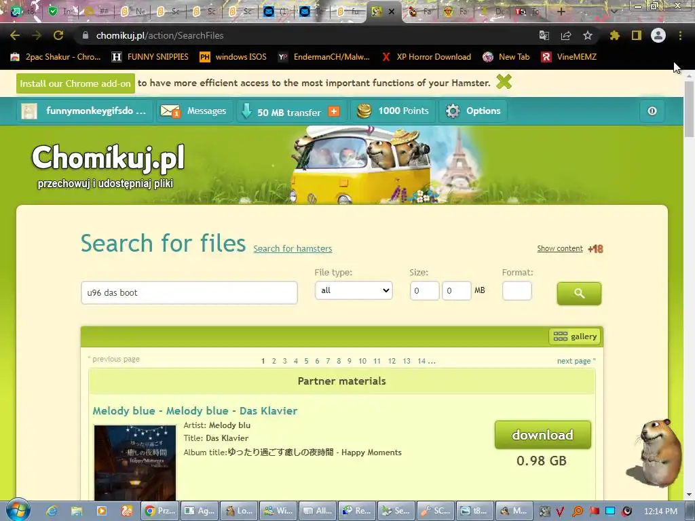Open the VineMEMZ bookmark
The height and width of the screenshot is (521, 695).
pos(569,57)
